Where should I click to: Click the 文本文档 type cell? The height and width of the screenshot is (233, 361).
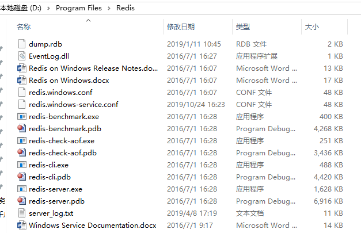[x=250, y=213]
